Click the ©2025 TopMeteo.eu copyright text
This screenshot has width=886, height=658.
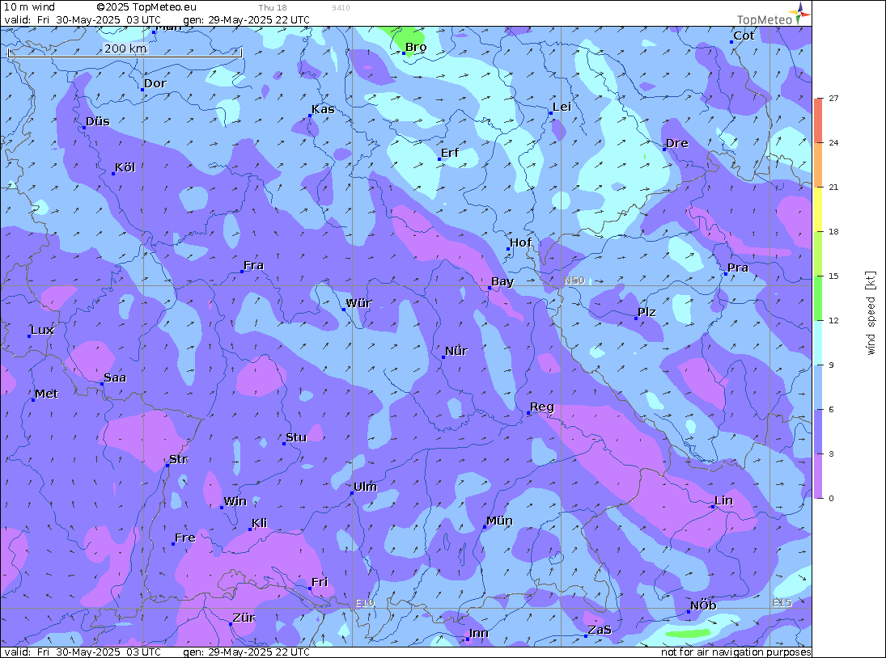coord(146,6)
